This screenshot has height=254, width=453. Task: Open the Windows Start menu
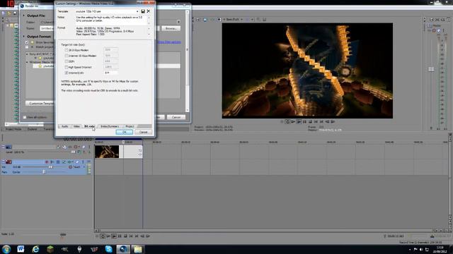[6, 249]
